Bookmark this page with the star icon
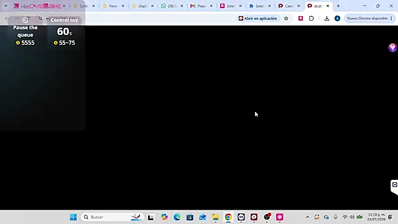The width and height of the screenshot is (398, 224). 286,18
